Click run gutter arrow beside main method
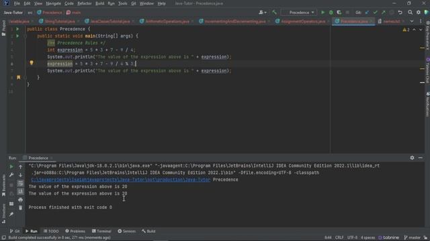The height and width of the screenshot is (241, 430). [17, 35]
